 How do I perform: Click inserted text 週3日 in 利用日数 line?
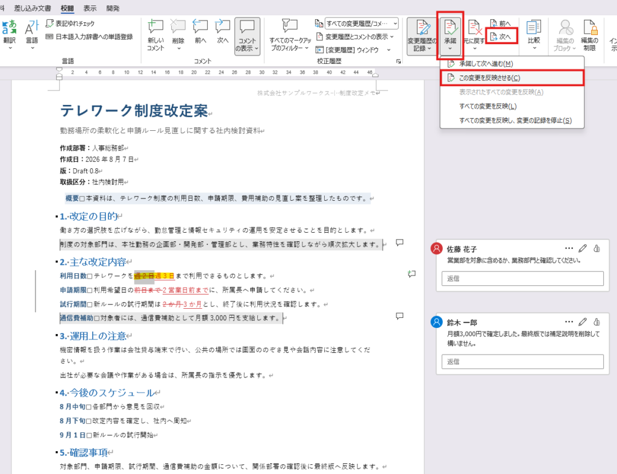(164, 276)
